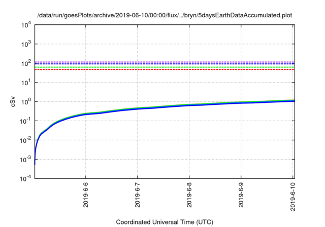Click the 10^4 y-axis tick label
Image resolution: width=325 pixels, height=227 pixels.
pos(26,25)
